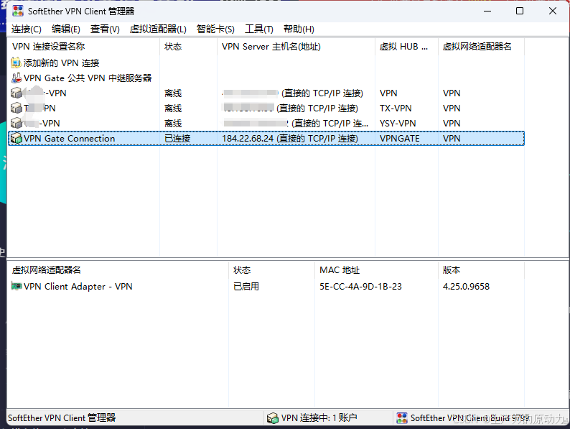Minimize the SoftEther VPN Client window
570x429 pixels.
click(x=487, y=11)
